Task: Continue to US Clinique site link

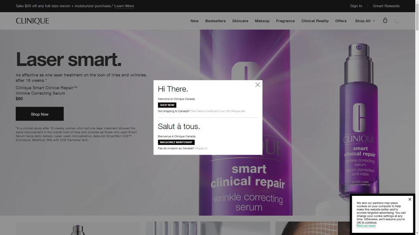Action: tap(217, 111)
